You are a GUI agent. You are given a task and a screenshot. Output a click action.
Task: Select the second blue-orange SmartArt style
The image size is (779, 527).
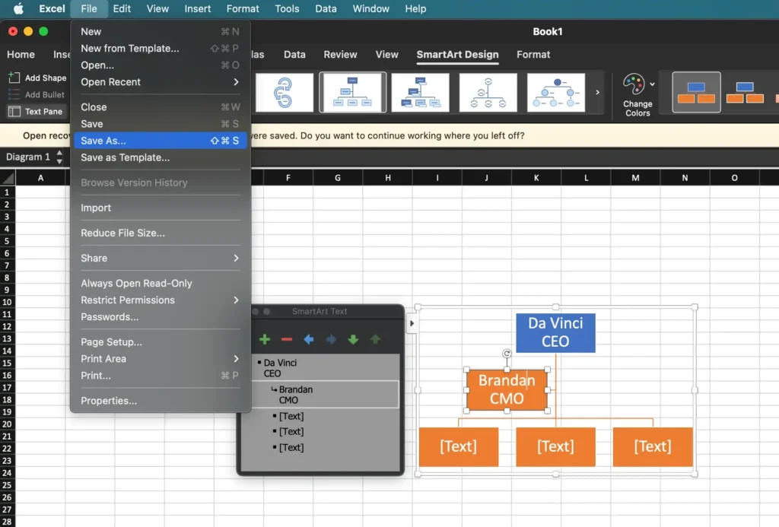[x=744, y=92]
